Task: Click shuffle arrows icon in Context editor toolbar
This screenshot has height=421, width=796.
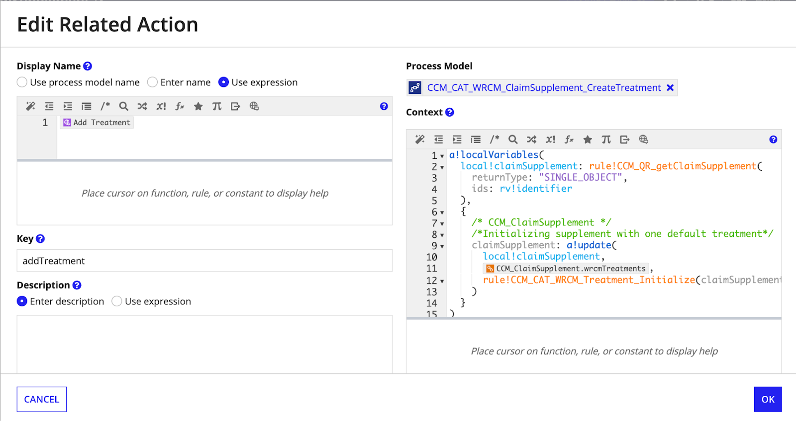Action: [532, 140]
